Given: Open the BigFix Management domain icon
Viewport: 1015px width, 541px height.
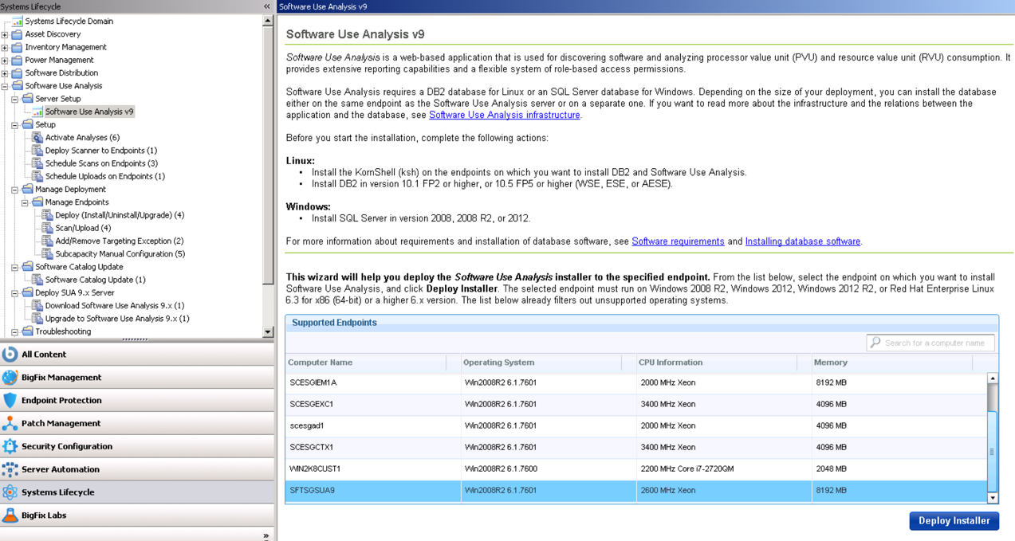Looking at the screenshot, I should click(10, 378).
